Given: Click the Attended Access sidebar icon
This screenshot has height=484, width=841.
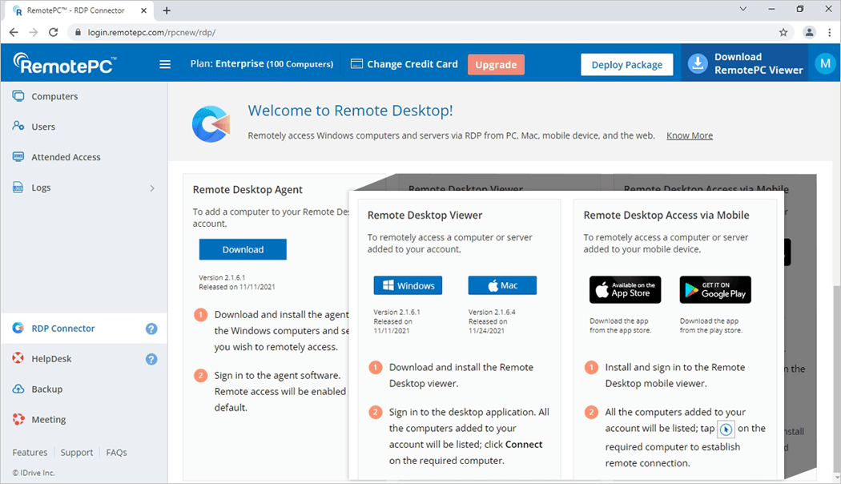Looking at the screenshot, I should click(18, 156).
